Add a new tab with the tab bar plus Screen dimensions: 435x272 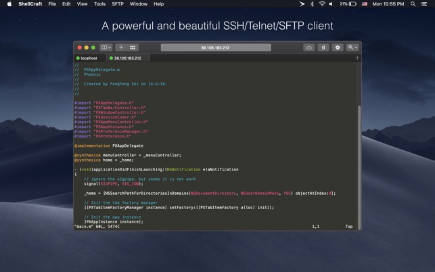click(x=357, y=58)
